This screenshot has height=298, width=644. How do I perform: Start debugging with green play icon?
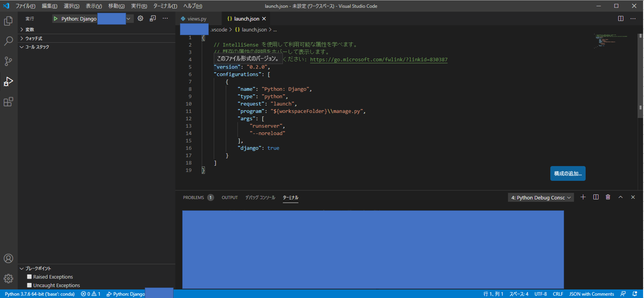point(56,19)
